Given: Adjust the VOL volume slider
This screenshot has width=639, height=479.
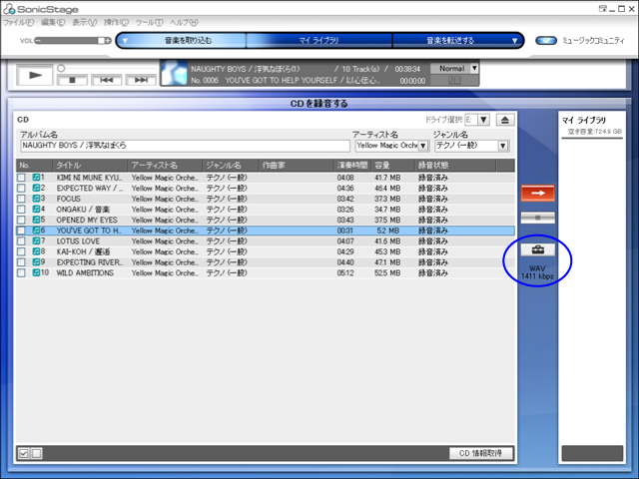Looking at the screenshot, I should click(73, 41).
